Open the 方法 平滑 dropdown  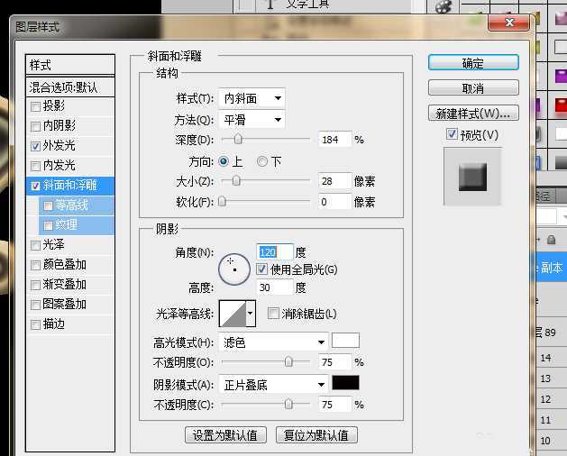pos(251,120)
